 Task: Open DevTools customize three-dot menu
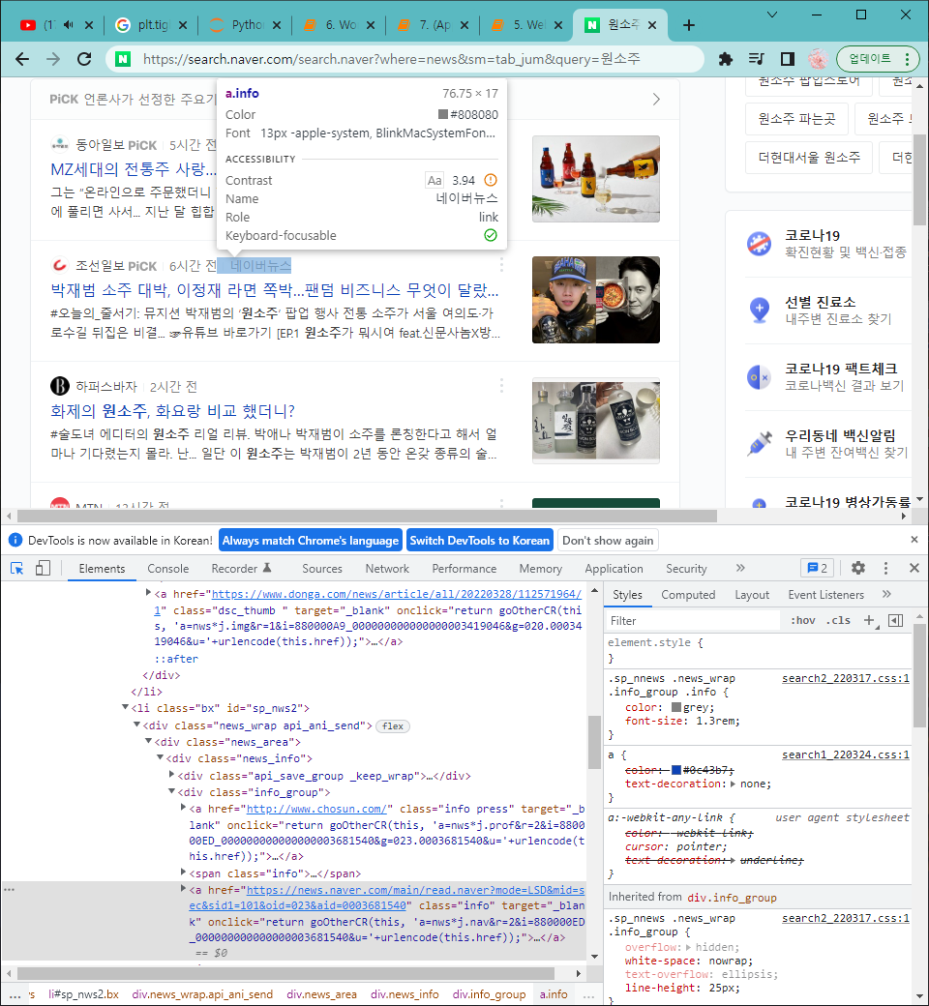pos(886,568)
